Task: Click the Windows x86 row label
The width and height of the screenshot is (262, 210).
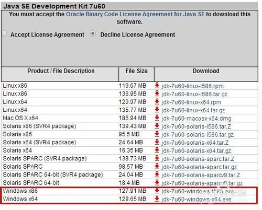Action: 20,191
